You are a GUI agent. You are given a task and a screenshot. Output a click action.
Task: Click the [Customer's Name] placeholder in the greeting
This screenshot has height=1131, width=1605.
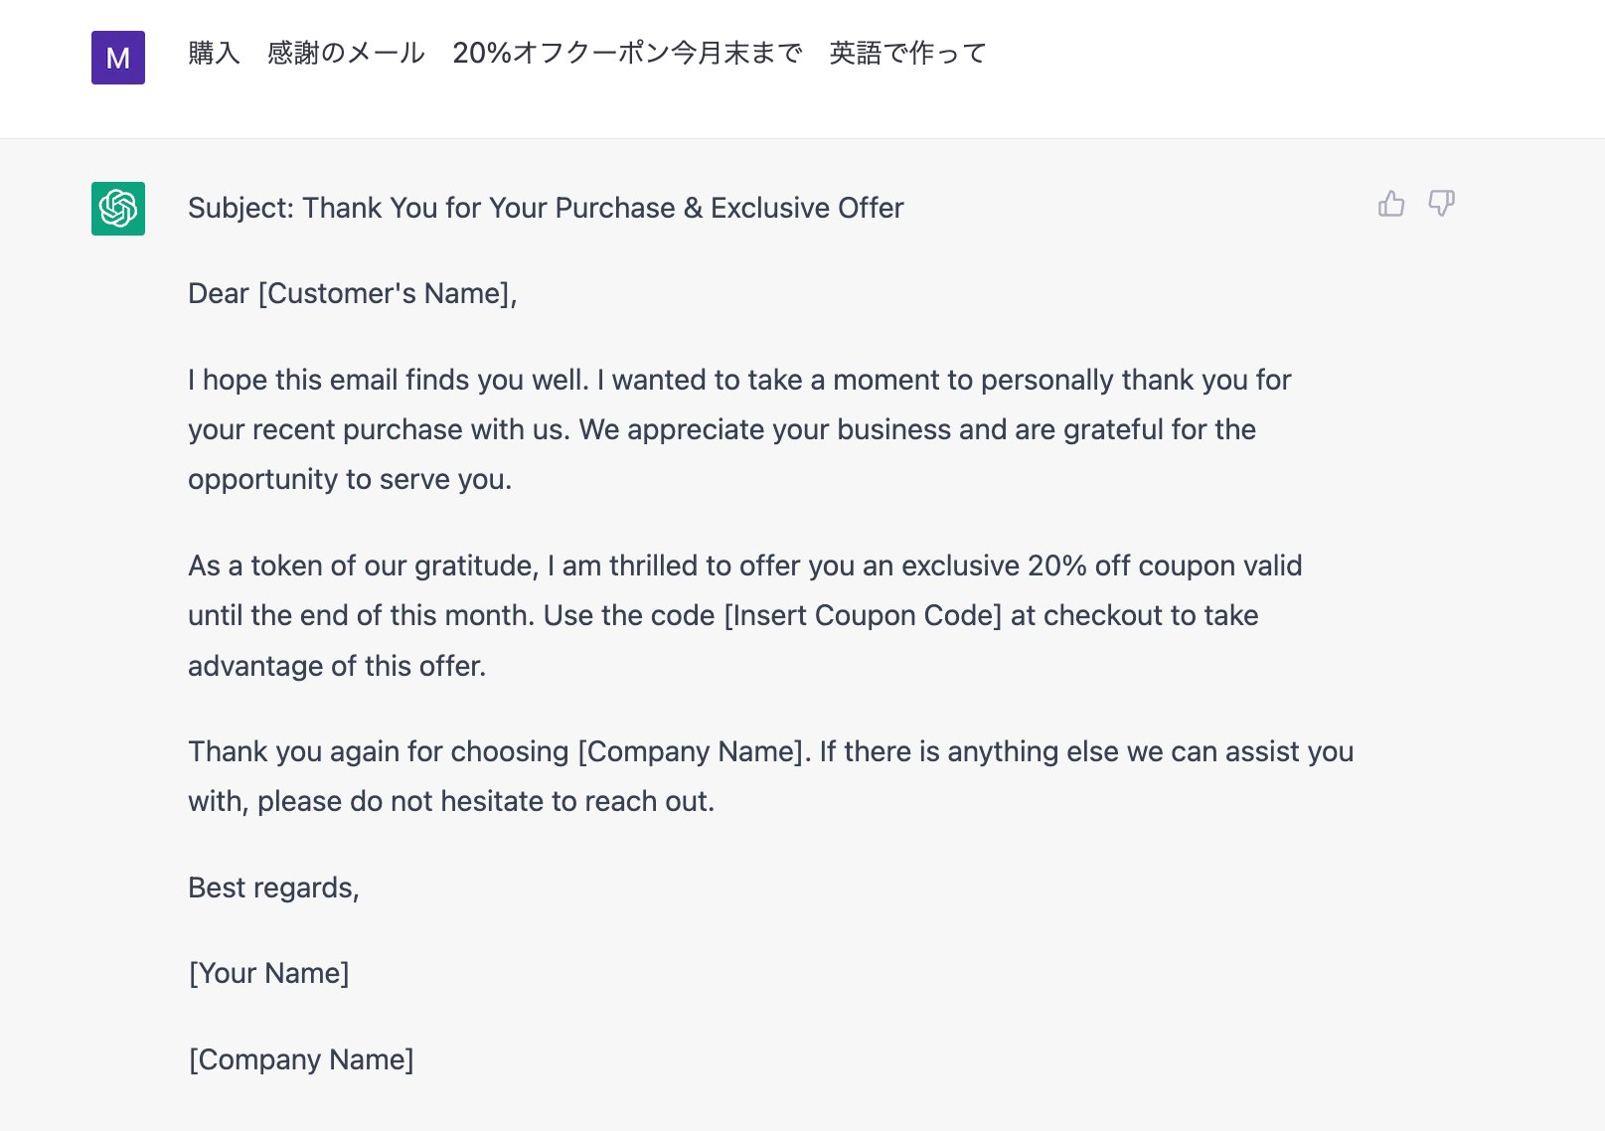385,293
